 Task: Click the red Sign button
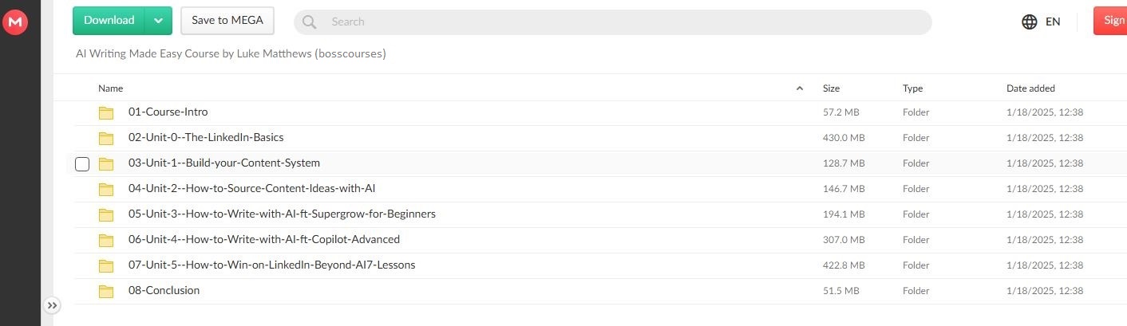tap(1110, 21)
